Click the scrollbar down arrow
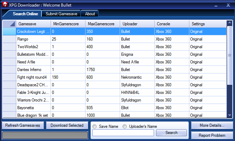235x141 pixels. [x=229, y=115]
